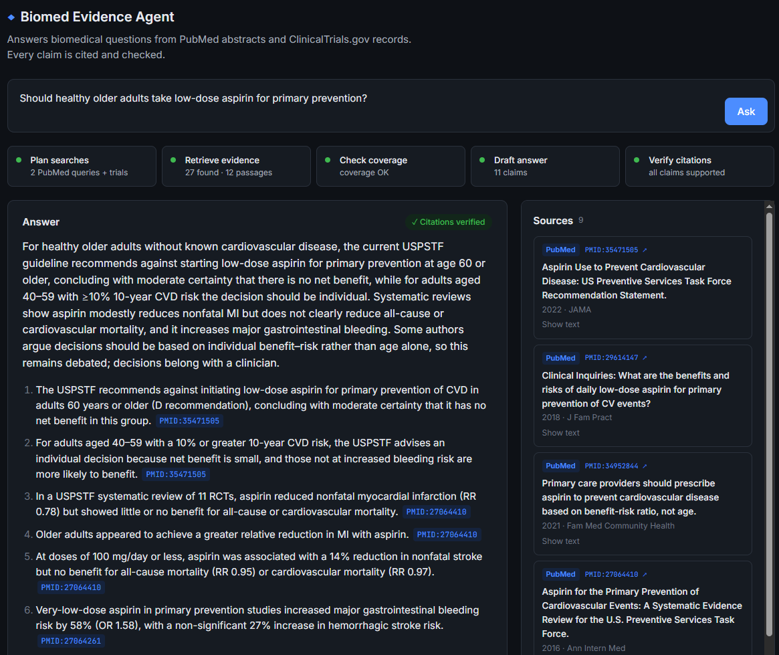The height and width of the screenshot is (655, 779).
Task: Open the PMID:35471505 citation on claim 2
Action: pos(176,474)
